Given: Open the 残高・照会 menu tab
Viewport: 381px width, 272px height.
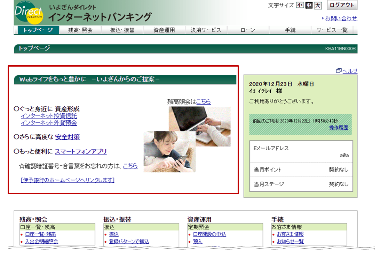Looking at the screenshot, I should coord(80,30).
